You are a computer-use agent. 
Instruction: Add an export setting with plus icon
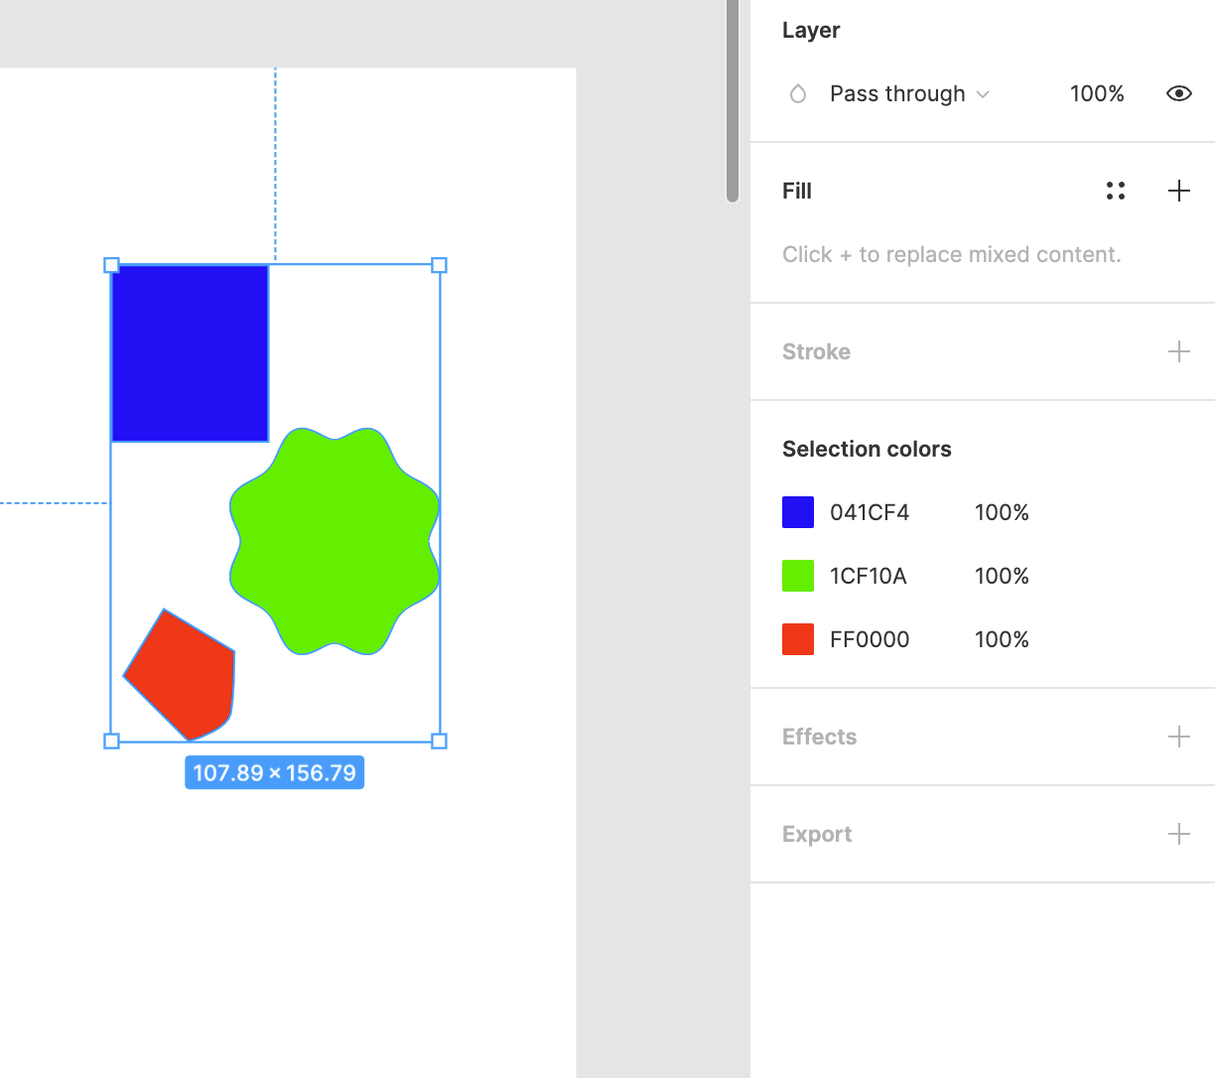pyautogui.click(x=1178, y=834)
